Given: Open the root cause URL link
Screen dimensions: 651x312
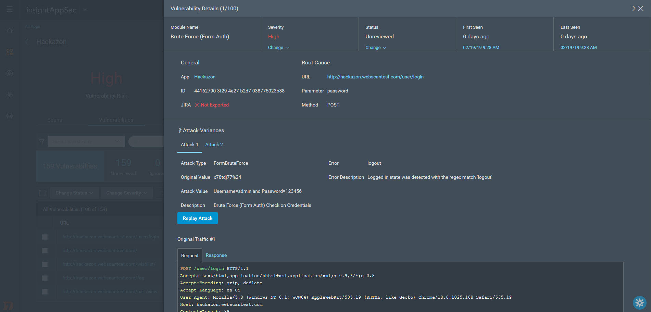Looking at the screenshot, I should tap(375, 77).
